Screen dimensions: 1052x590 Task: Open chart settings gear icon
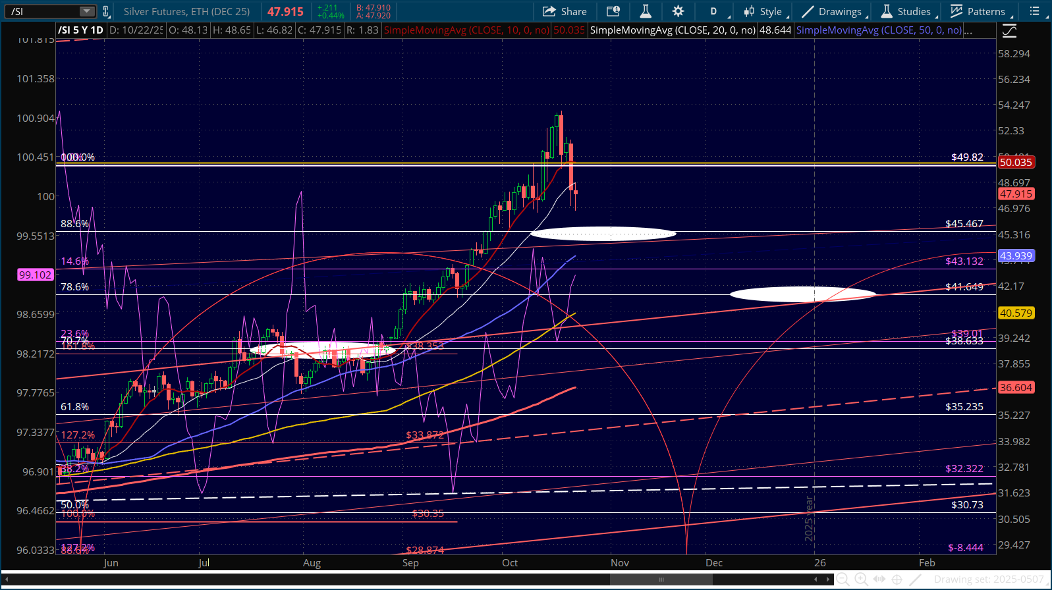pyautogui.click(x=678, y=11)
